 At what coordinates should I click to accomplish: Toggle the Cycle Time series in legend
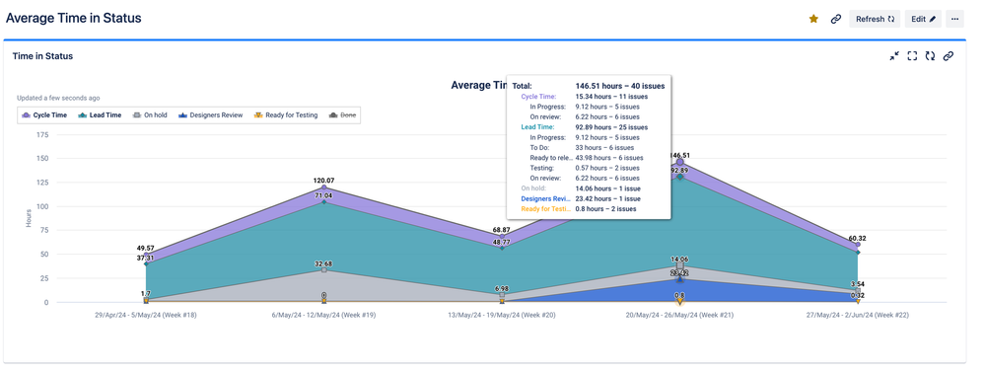click(44, 115)
